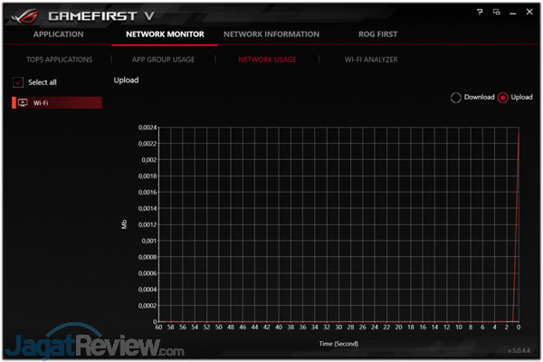Click the red upload spike on graph
The image size is (543, 362).
[516, 225]
